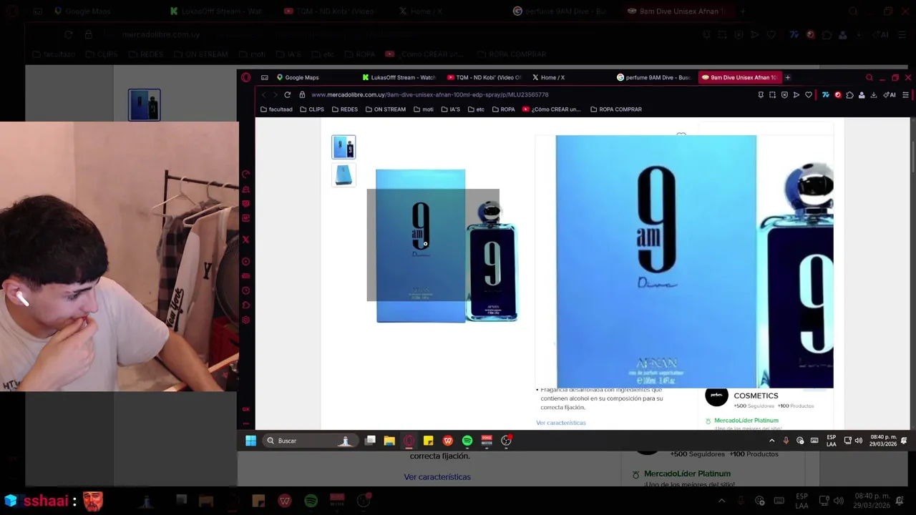Screen dimensions: 916x515
Task: Open the Task View taskbar icon
Action: (x=370, y=441)
